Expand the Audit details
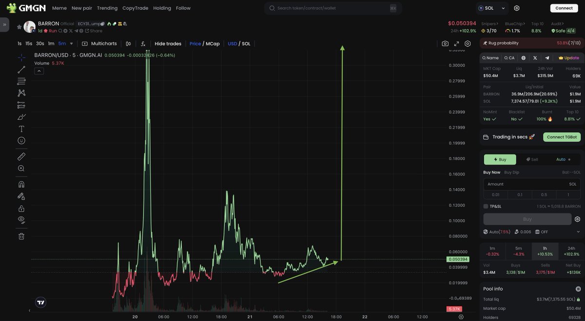Image resolution: width=585 pixels, height=321 pixels. (557, 23)
